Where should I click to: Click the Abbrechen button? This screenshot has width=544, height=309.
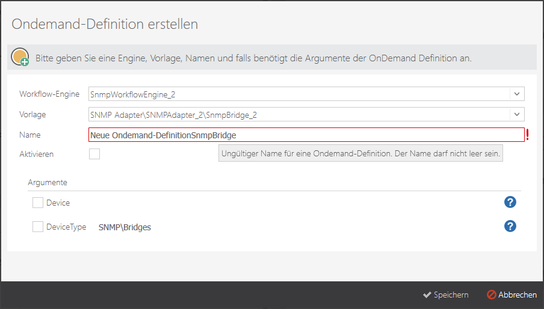512,295
